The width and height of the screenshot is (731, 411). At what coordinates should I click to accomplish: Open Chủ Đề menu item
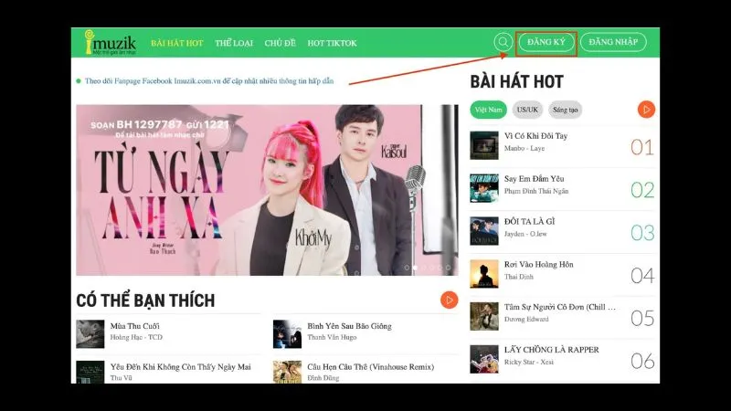(x=281, y=43)
